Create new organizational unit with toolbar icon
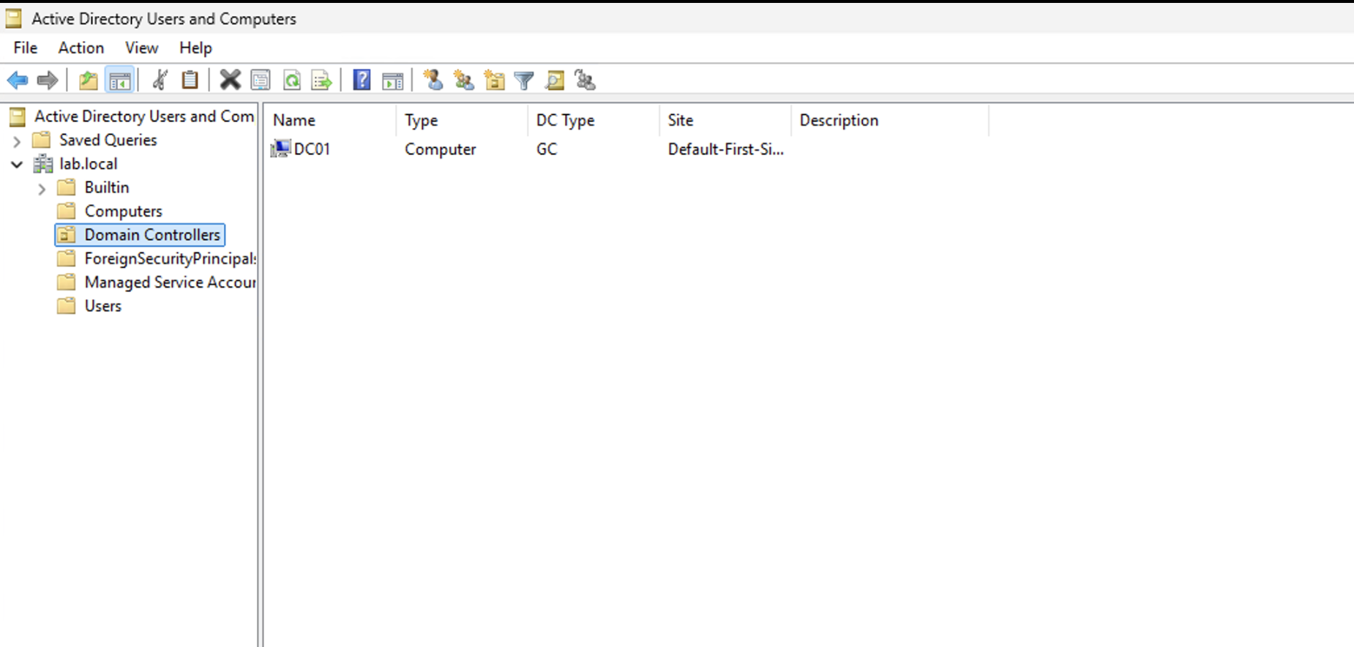The image size is (1354, 647). pyautogui.click(x=495, y=80)
